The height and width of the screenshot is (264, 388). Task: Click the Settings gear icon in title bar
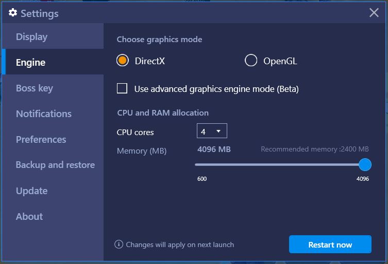click(x=13, y=12)
